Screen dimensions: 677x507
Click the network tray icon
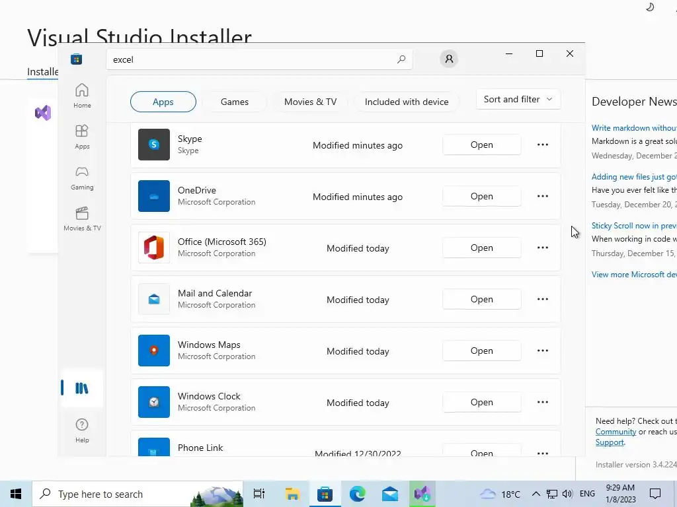click(x=552, y=494)
